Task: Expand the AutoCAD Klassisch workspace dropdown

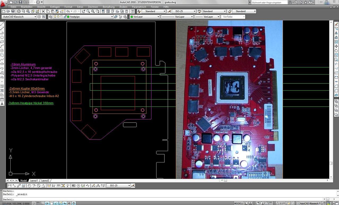Action: 19,17
